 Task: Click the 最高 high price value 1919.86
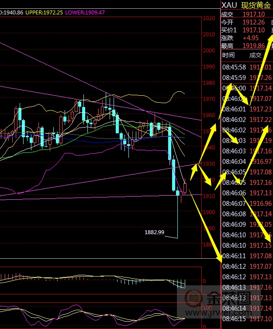pyautogui.click(x=253, y=46)
